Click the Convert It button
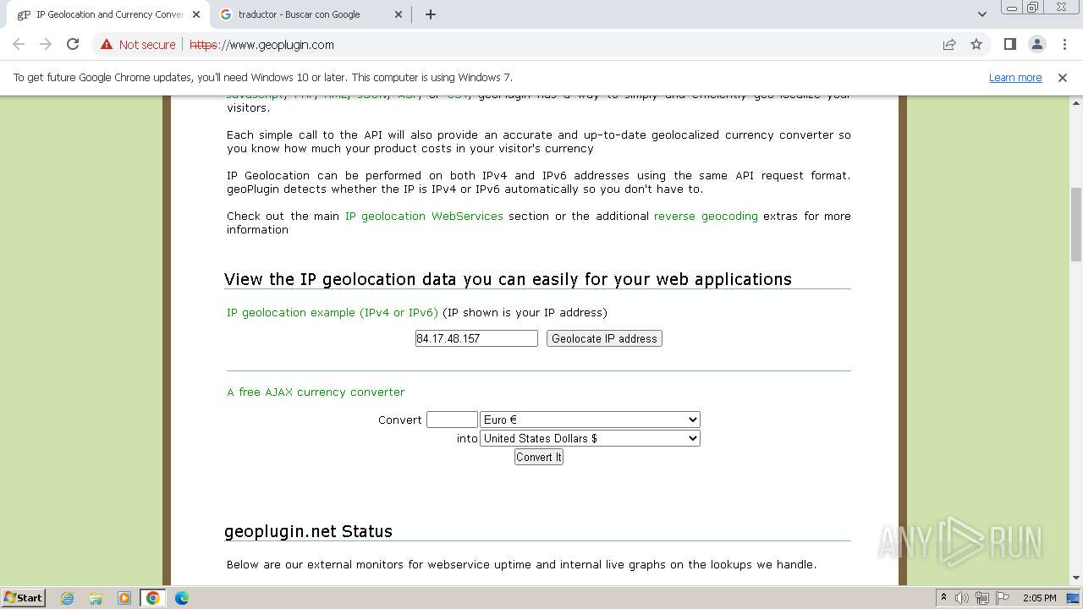1083x609 pixels. 539,457
